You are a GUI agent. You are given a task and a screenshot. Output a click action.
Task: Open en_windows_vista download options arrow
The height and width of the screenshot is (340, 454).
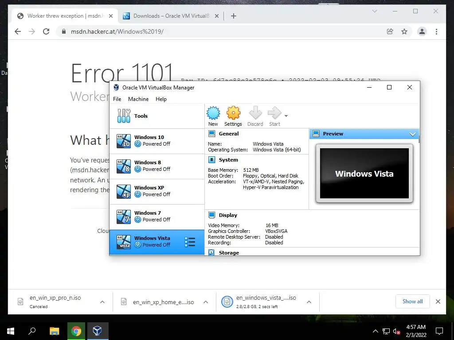click(309, 302)
